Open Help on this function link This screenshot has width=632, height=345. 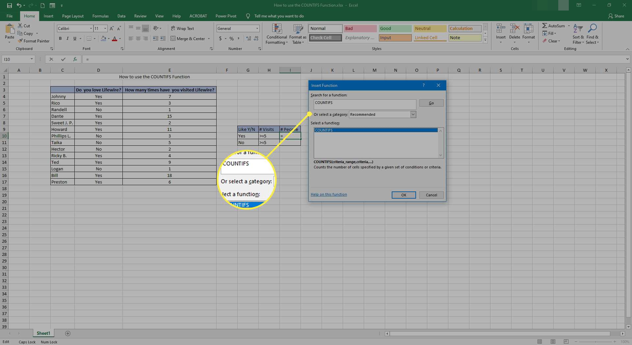[329, 194]
